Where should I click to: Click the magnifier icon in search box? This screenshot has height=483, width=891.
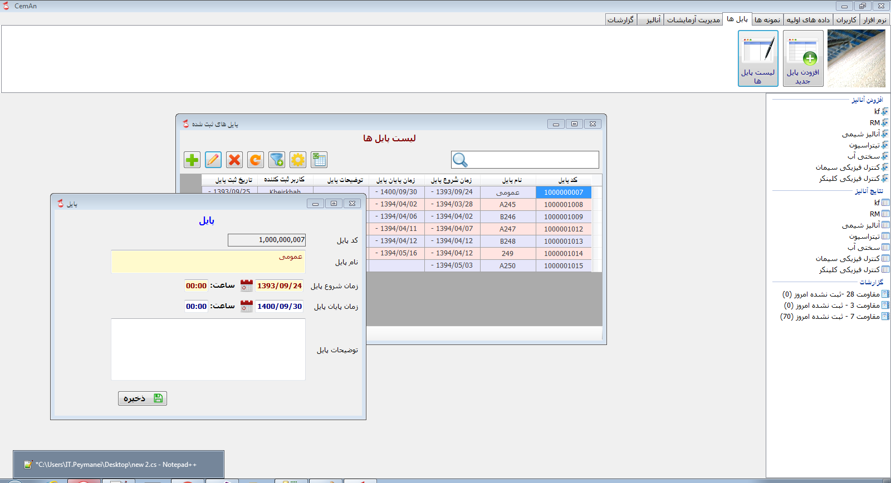pos(460,160)
